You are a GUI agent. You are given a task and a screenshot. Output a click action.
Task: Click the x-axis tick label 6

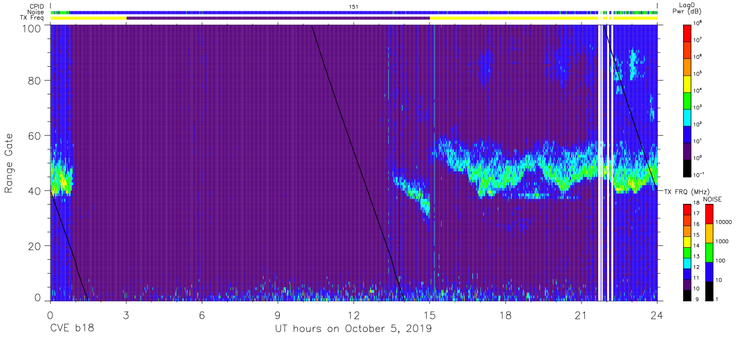point(202,315)
